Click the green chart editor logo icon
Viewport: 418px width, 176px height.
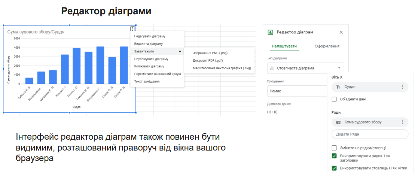[x=271, y=32]
